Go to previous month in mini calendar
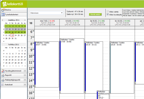 point(2,20)
